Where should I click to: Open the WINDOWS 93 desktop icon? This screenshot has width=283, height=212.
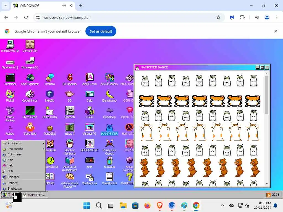click(x=10, y=46)
